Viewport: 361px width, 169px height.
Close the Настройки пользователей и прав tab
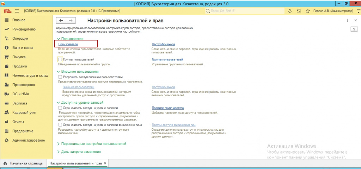(x=105, y=163)
